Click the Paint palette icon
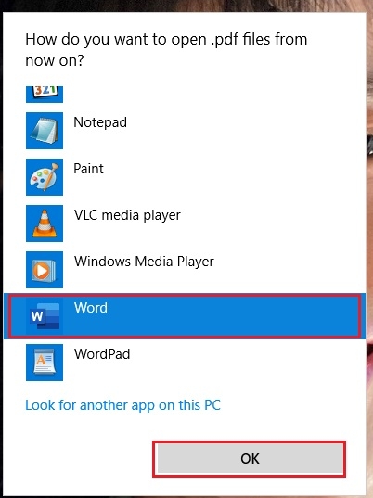The height and width of the screenshot is (498, 373). click(x=45, y=177)
